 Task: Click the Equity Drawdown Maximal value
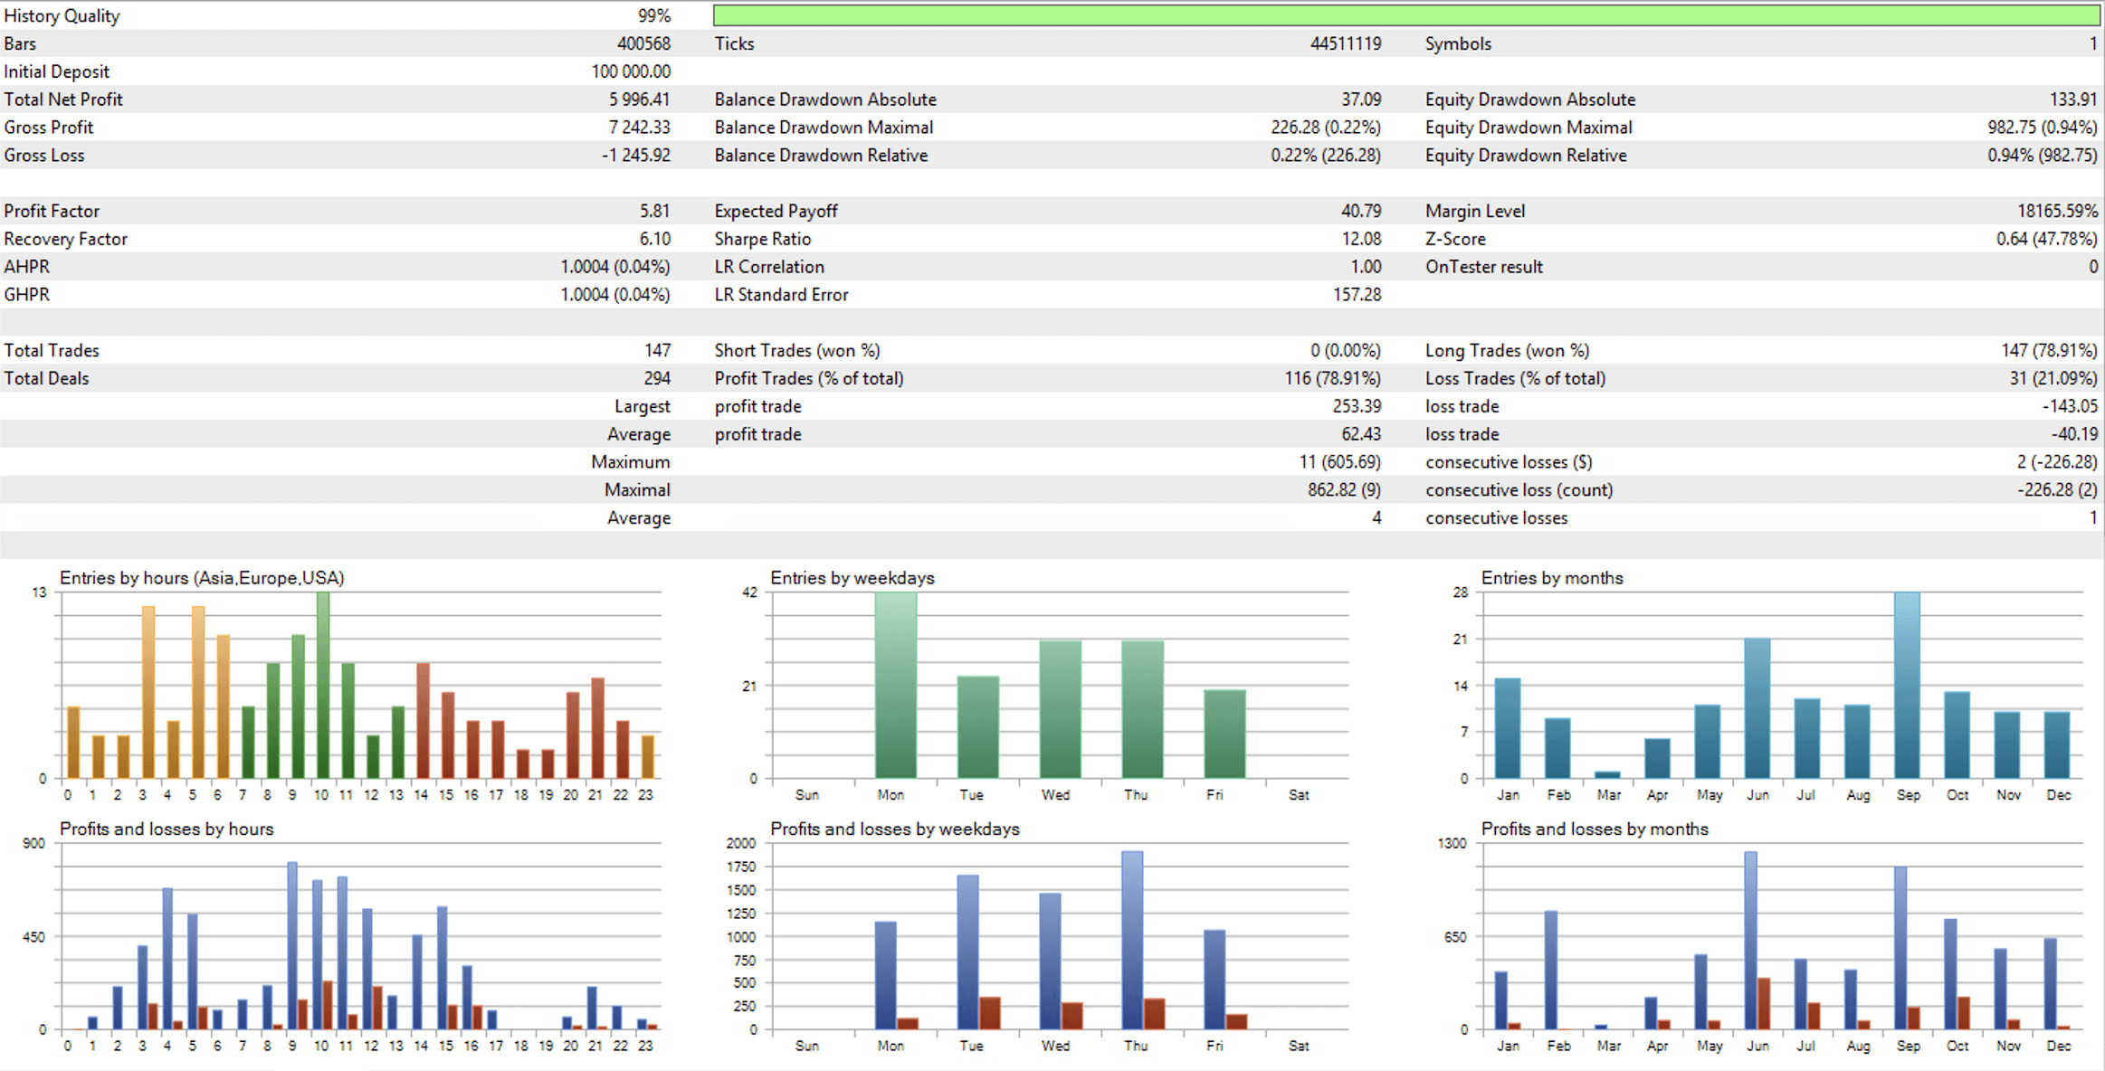(x=2042, y=128)
